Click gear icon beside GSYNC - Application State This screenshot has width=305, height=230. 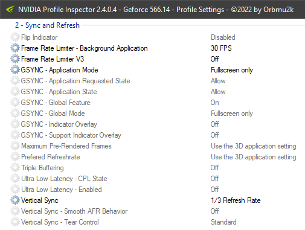tap(15, 92)
